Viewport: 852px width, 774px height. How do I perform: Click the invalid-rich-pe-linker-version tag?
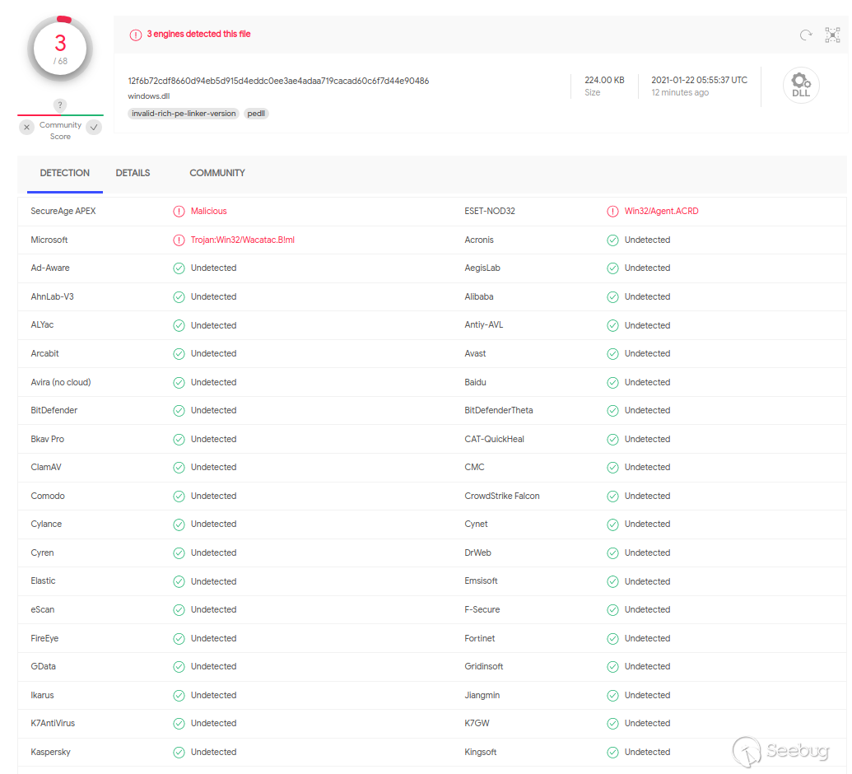coord(184,114)
